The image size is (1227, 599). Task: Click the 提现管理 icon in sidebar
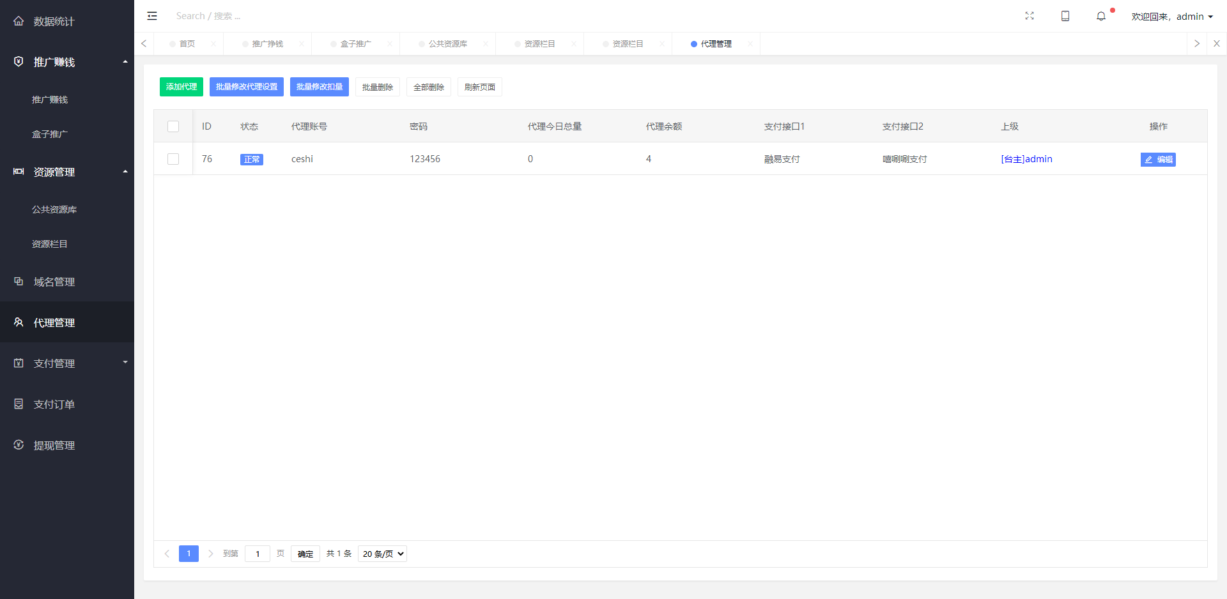[19, 445]
